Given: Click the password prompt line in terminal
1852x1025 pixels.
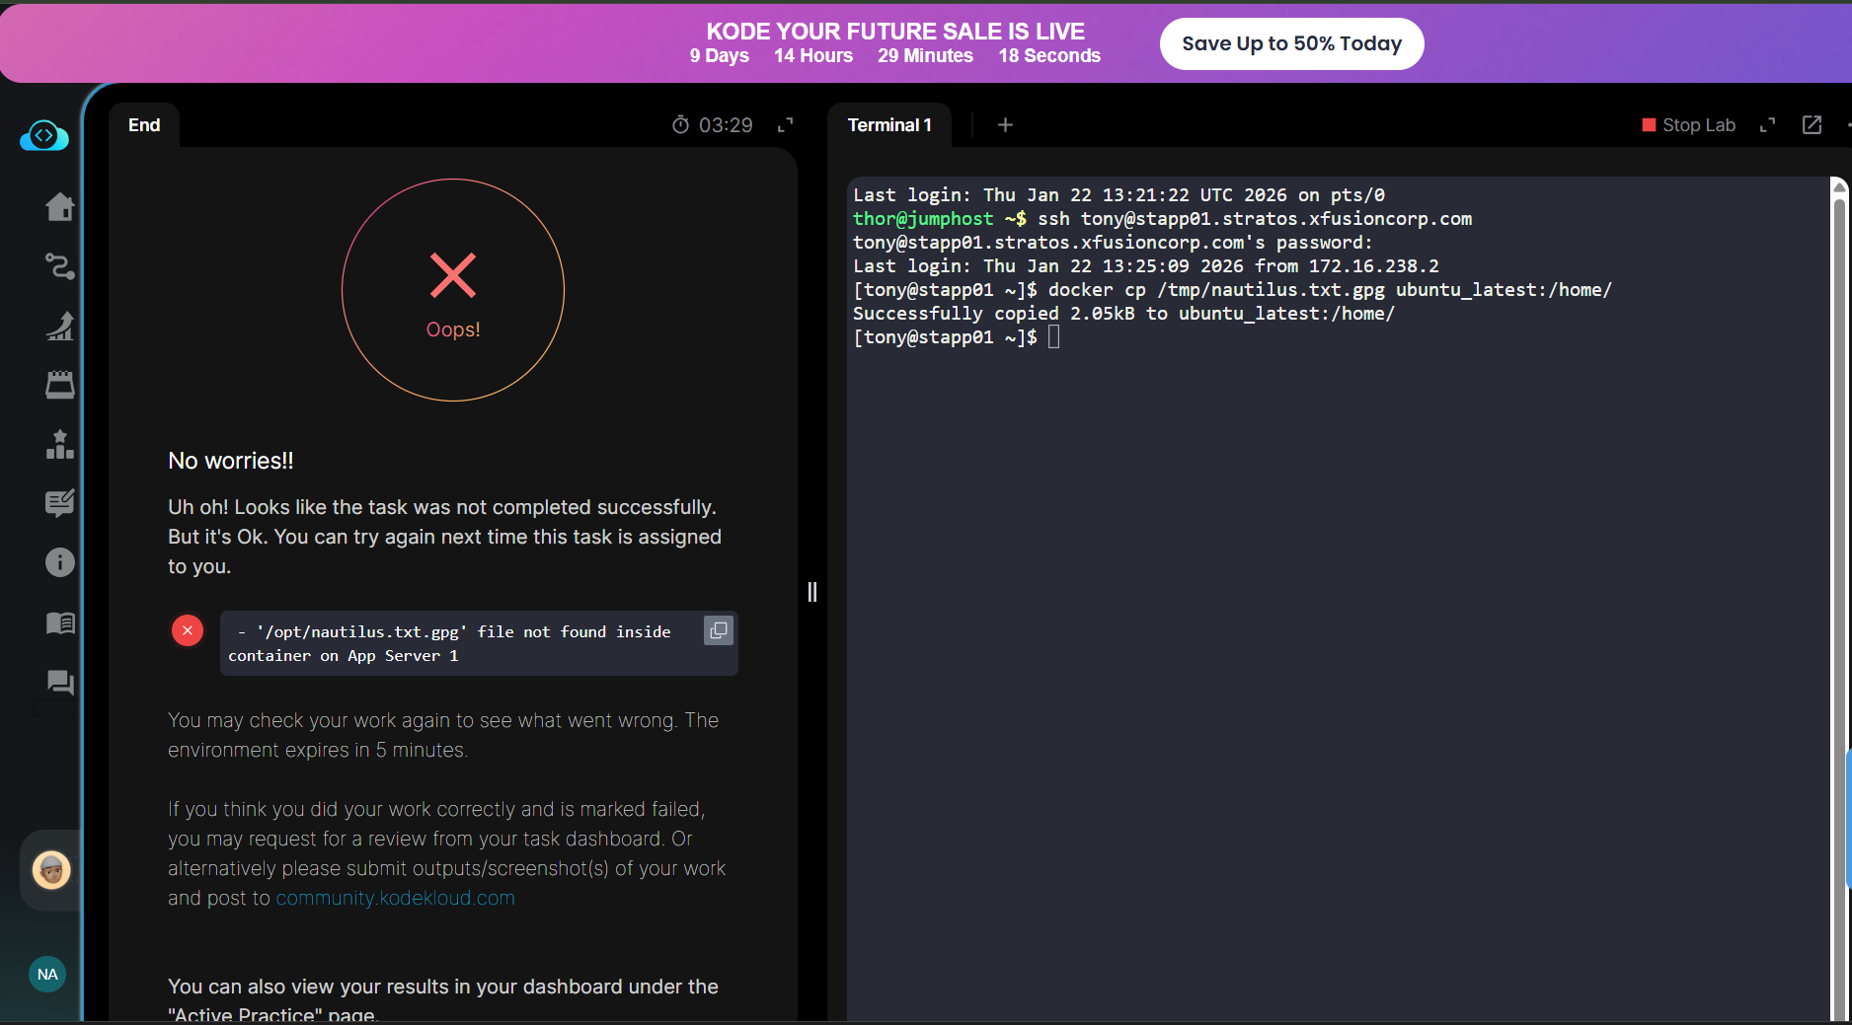Looking at the screenshot, I should [1113, 243].
